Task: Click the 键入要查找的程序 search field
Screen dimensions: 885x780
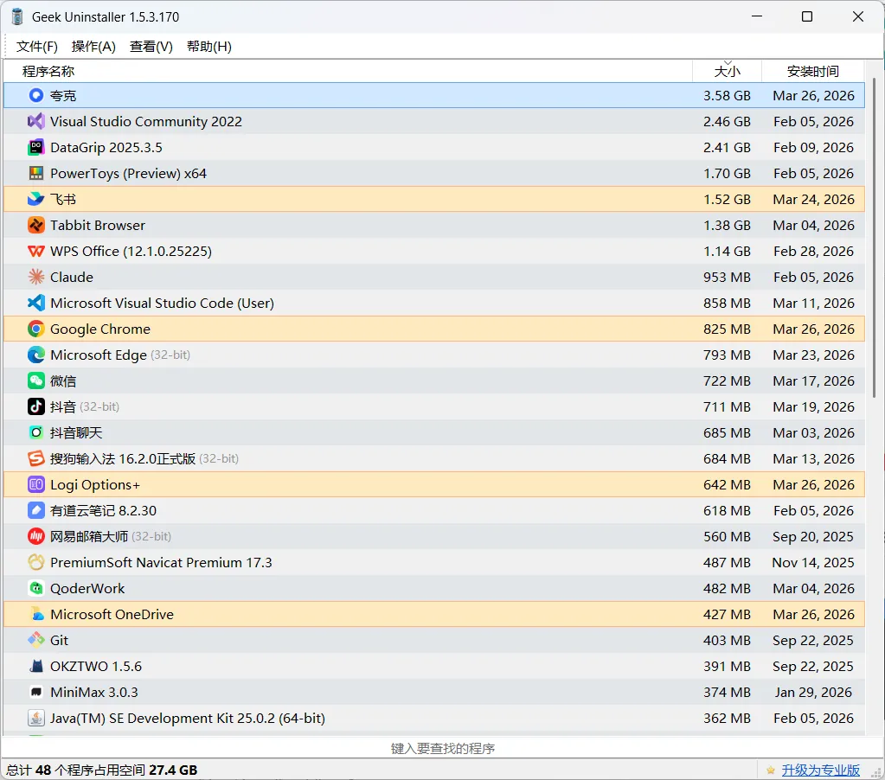Action: [443, 748]
